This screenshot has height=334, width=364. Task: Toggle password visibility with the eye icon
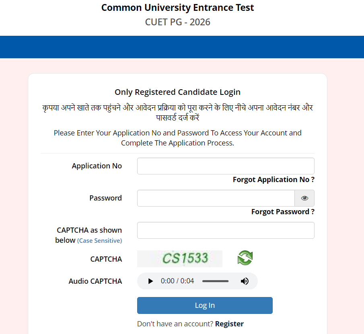pos(304,198)
